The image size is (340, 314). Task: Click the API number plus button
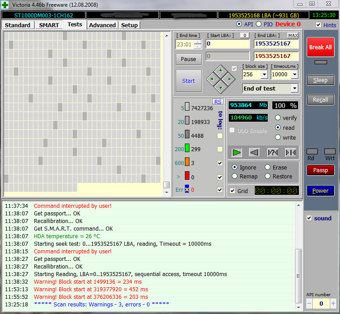tap(333, 303)
